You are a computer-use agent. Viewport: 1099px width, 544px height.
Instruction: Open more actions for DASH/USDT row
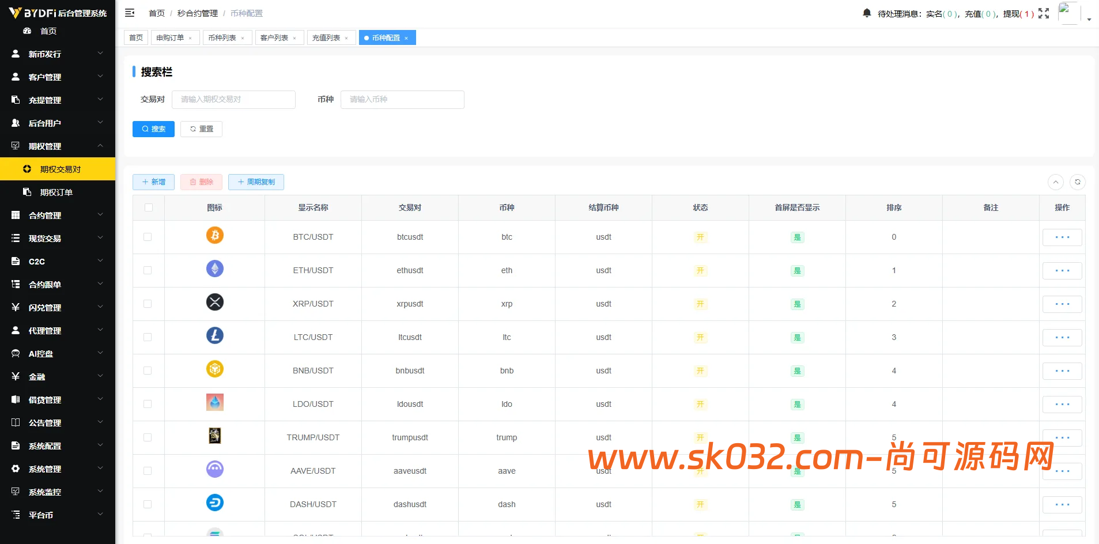[1062, 505]
